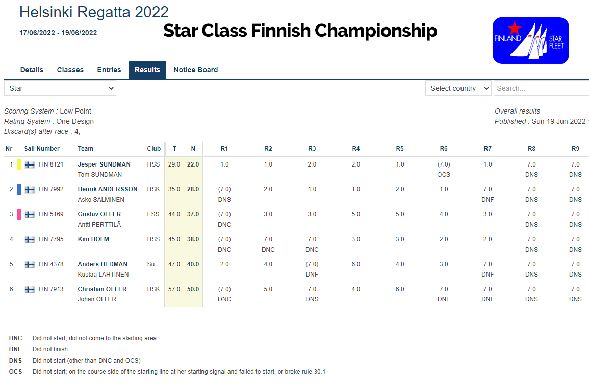The width and height of the screenshot is (589, 384).
Task: Open the Classes tab
Action: tap(70, 70)
